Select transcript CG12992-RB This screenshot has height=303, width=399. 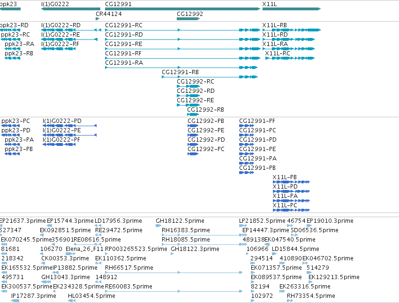coord(193,114)
